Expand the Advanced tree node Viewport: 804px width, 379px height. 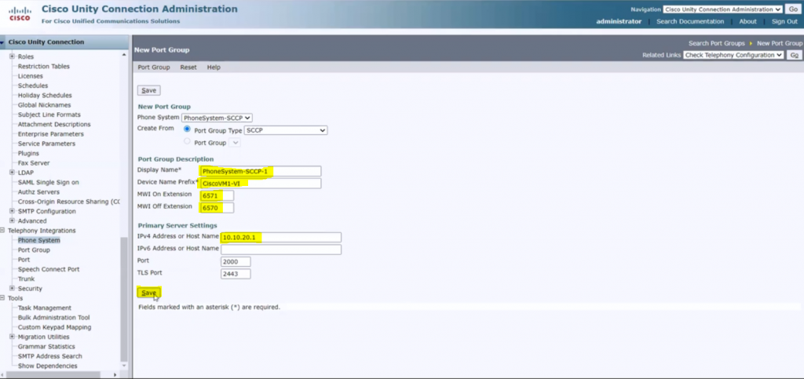(x=12, y=220)
